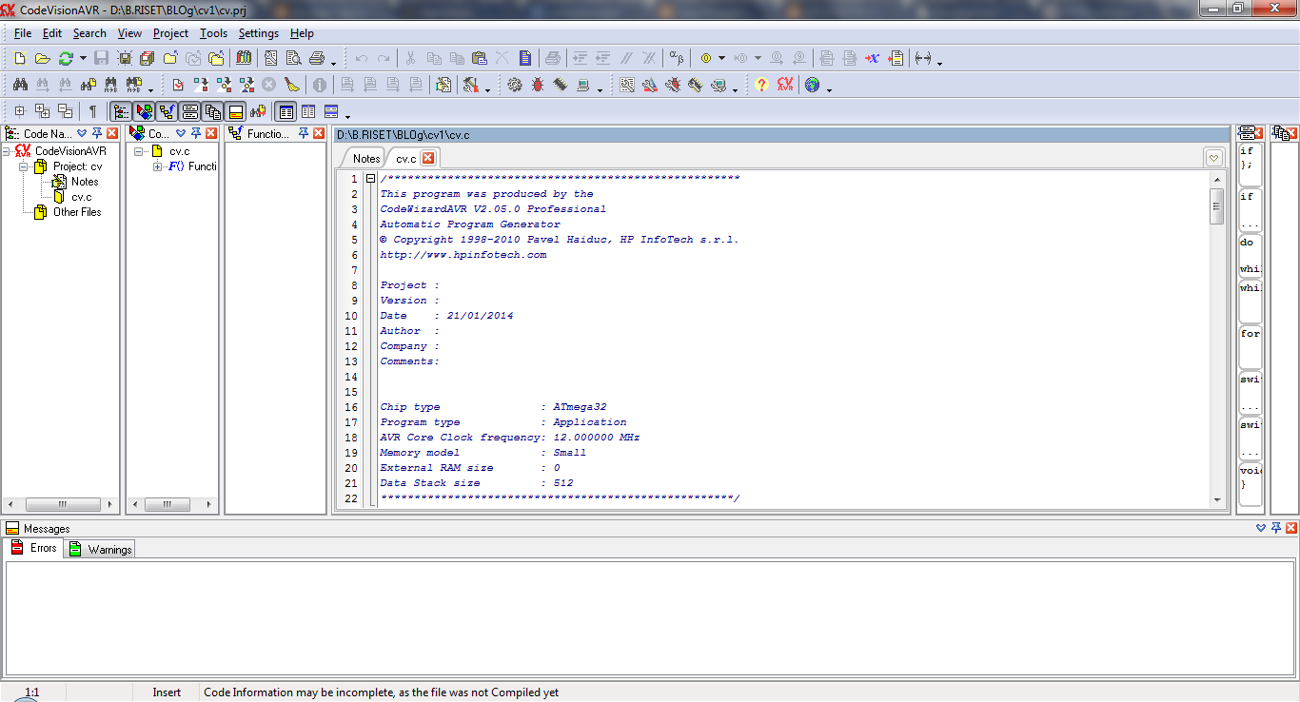The width and height of the screenshot is (1300, 702).
Task: Pin the Messages panel
Action: pyautogui.click(x=1276, y=528)
